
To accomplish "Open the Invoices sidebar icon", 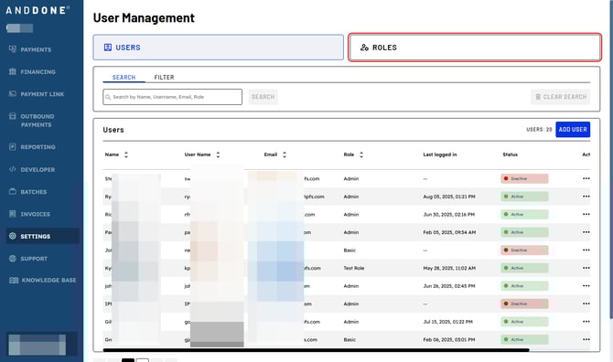I will click(x=13, y=214).
